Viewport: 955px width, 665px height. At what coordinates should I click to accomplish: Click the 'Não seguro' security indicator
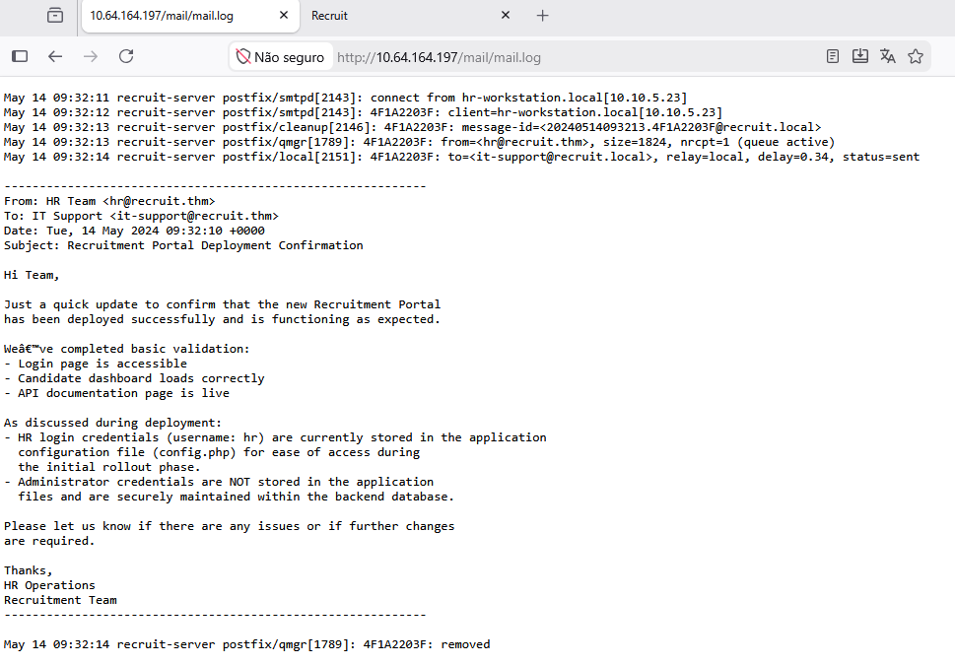(281, 57)
